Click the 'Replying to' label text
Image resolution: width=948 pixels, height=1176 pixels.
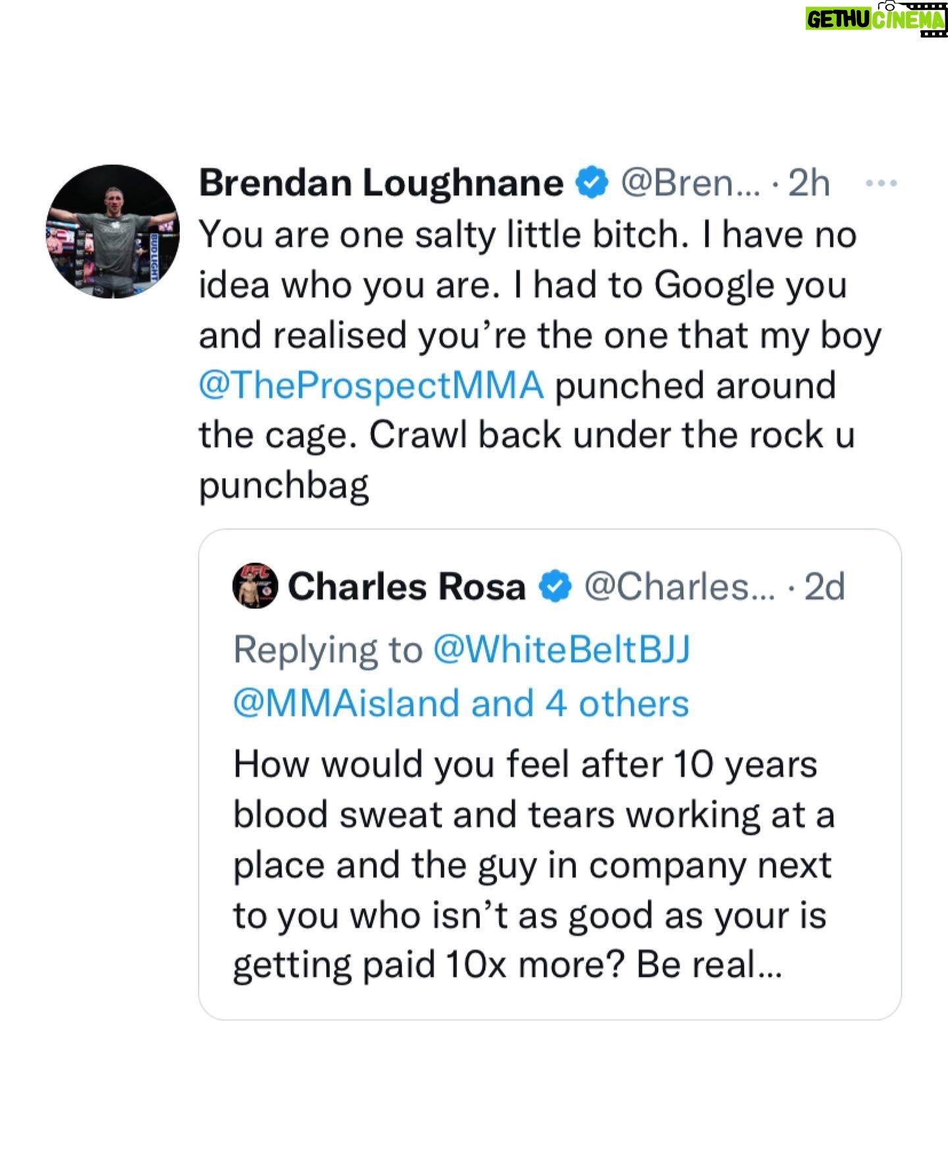pos(328,651)
